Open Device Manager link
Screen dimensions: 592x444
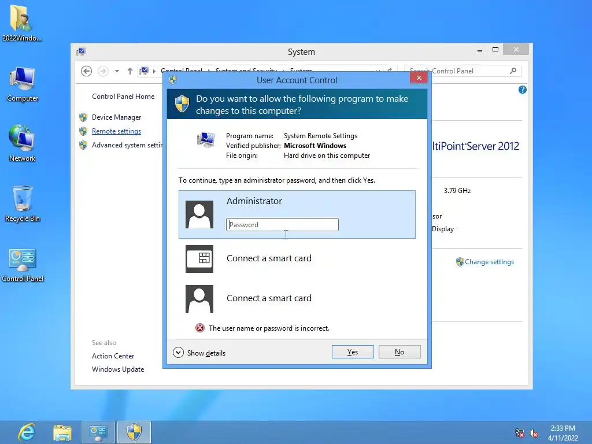pyautogui.click(x=116, y=117)
